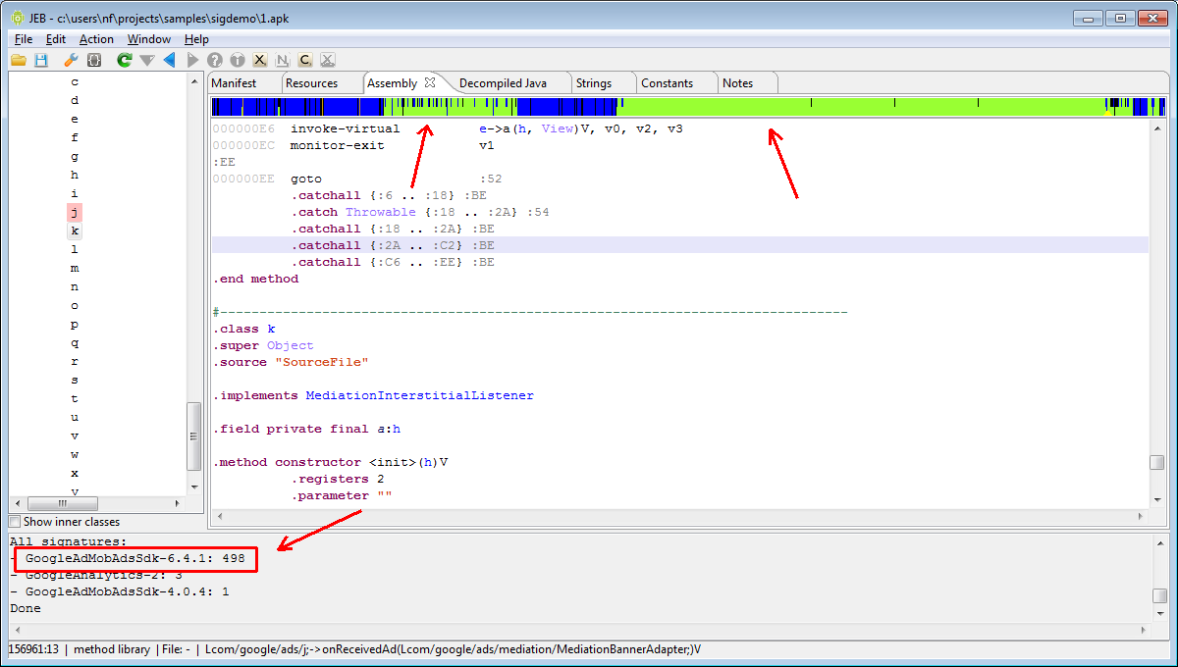
Task: Save the project using the save icon
Action: point(40,60)
